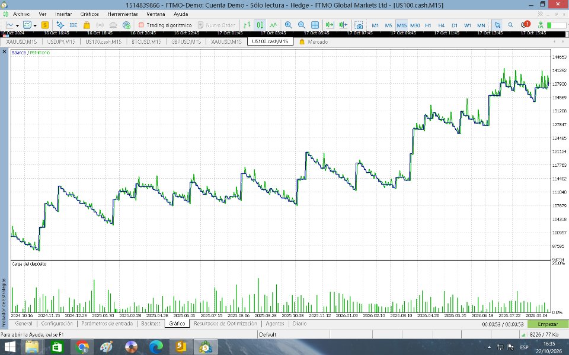Click the green Empezar button
This screenshot has height=355, width=569.
pyautogui.click(x=548, y=324)
